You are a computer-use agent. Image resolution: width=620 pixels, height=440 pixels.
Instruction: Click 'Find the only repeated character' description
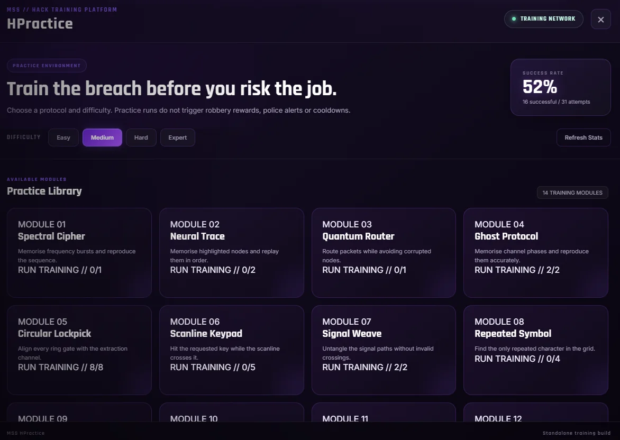(535, 349)
